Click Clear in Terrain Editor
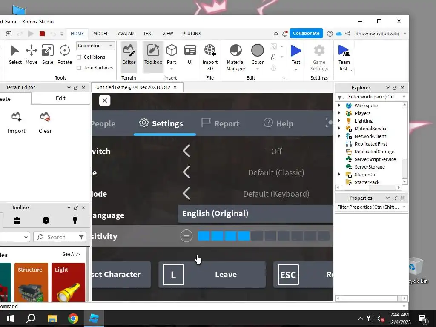This screenshot has height=327, width=436. pyautogui.click(x=45, y=123)
